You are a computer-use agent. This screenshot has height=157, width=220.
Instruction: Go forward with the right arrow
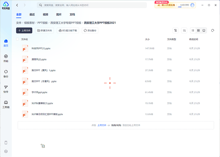tap(25, 5)
